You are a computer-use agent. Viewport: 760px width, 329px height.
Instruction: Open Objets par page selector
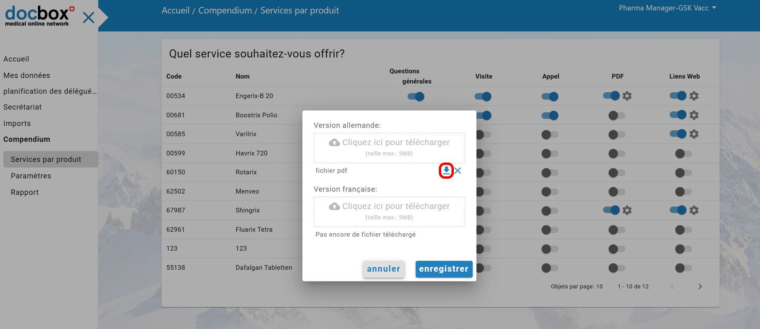pyautogui.click(x=599, y=287)
